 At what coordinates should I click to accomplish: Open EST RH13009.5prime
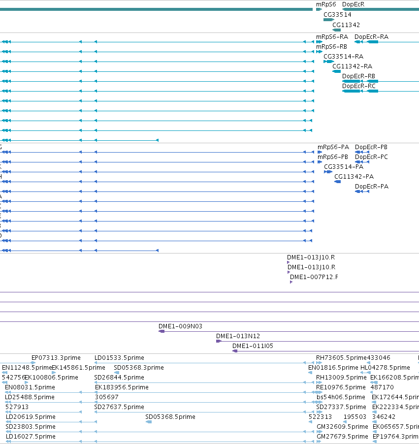(341, 378)
